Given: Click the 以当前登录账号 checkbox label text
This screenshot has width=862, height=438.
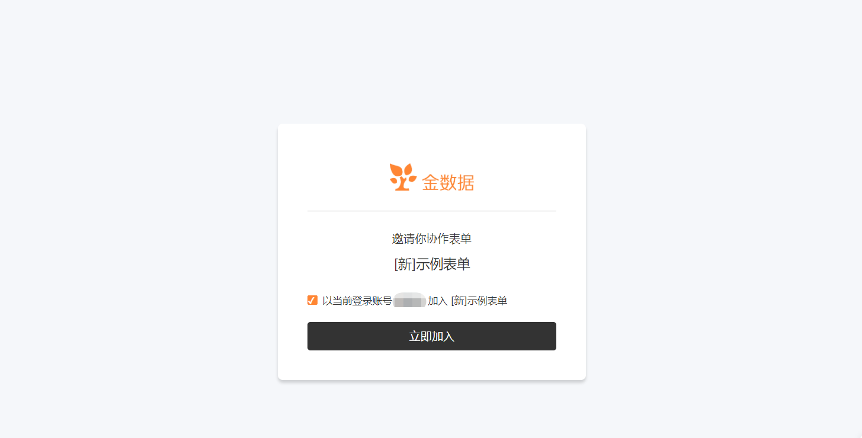Looking at the screenshot, I should pos(357,301).
